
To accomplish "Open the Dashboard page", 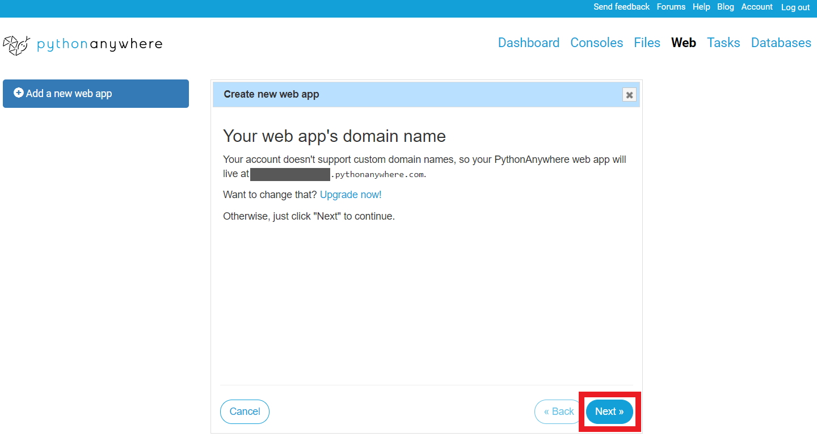I will coord(528,43).
